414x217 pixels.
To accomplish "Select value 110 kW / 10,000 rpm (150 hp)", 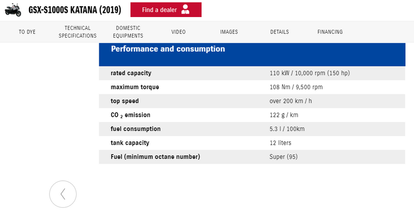I will [x=309, y=73].
